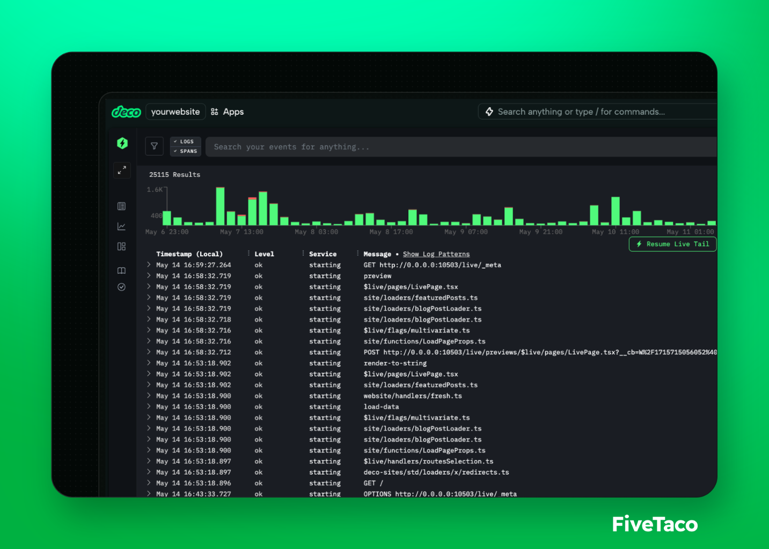Click the May 9 07:00 axis label

(x=466, y=232)
